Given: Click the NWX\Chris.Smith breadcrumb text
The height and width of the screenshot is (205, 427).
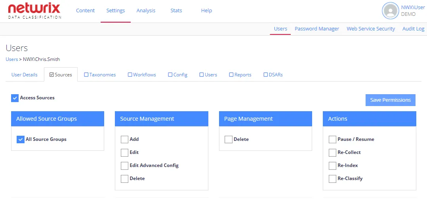Looking at the screenshot, I should point(41,59).
